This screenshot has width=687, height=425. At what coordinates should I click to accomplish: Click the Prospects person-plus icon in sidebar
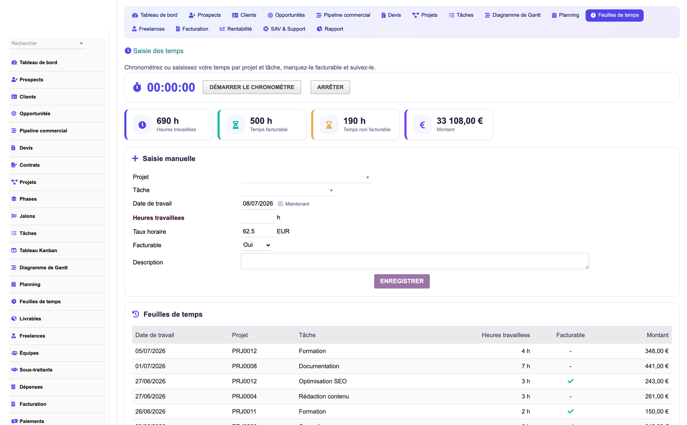tap(14, 80)
